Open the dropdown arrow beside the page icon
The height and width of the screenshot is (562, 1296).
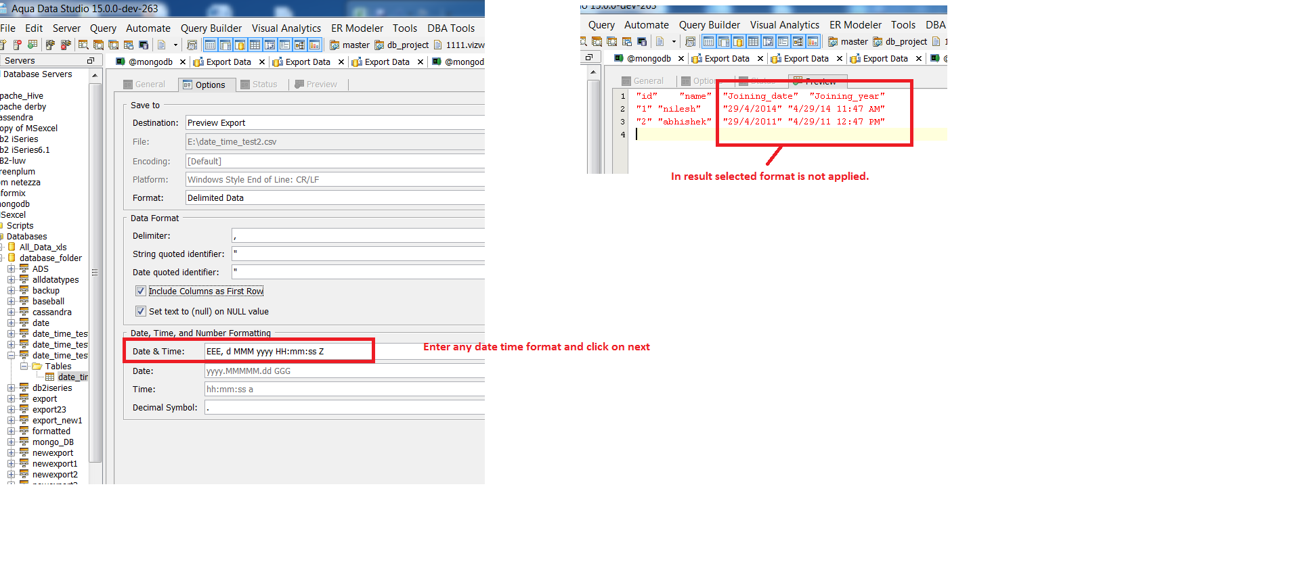point(175,45)
